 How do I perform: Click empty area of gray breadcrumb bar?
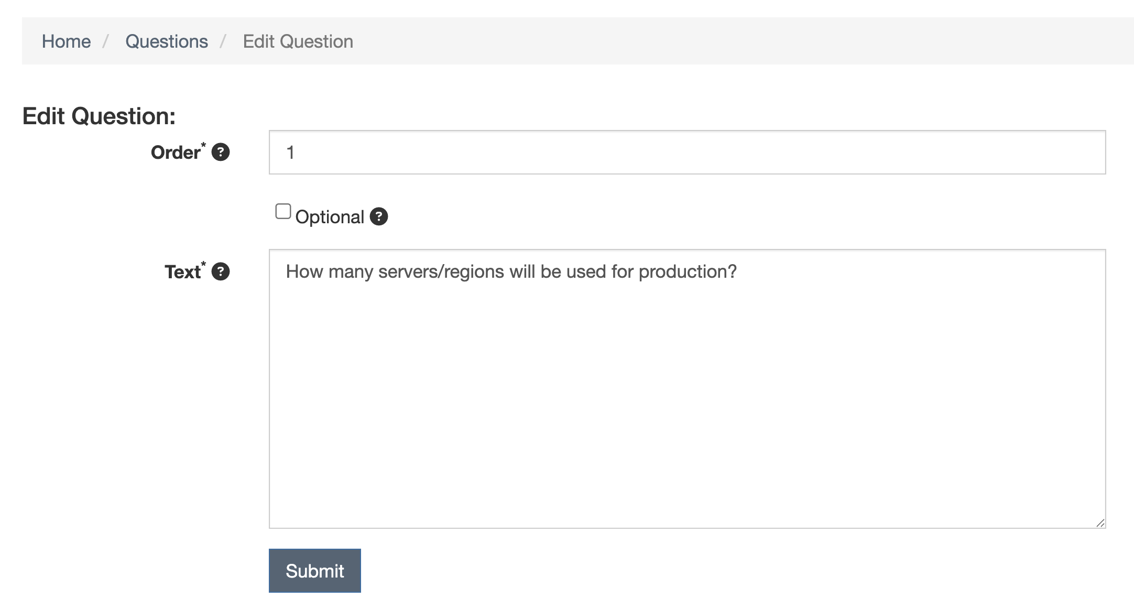click(x=734, y=41)
